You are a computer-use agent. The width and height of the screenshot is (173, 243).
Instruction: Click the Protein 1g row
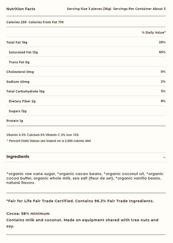tap(86, 121)
